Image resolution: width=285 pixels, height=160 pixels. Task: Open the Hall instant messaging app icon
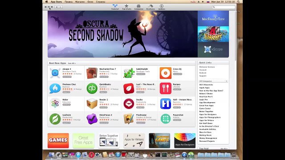(x=165, y=104)
